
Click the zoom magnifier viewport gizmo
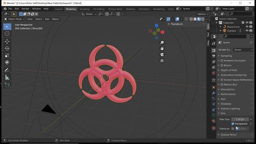(x=162, y=43)
